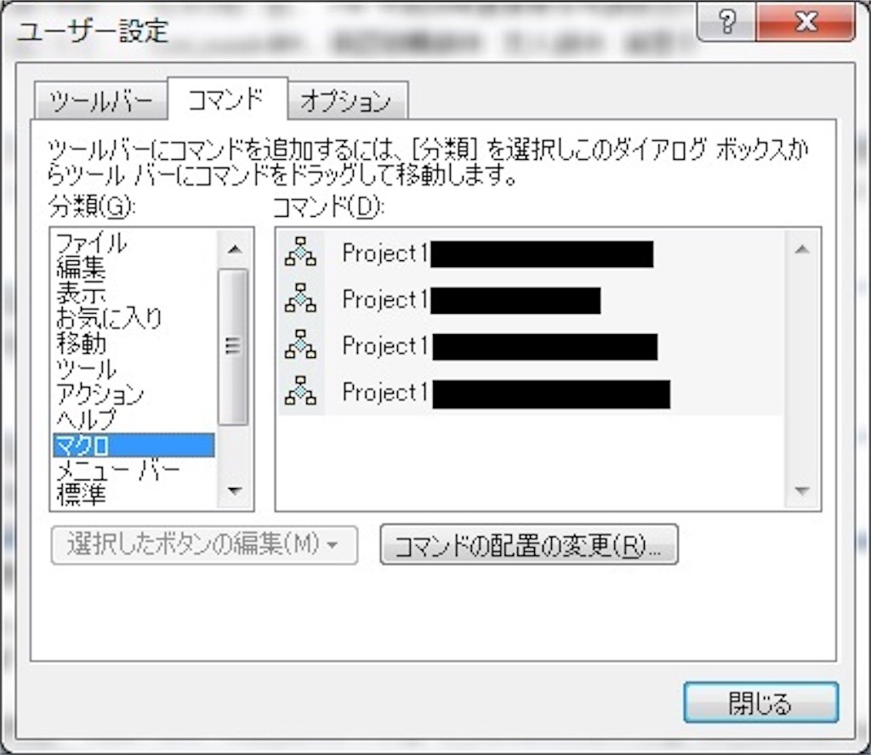The image size is (871, 755).
Task: Select the コマンド tab
Action: tap(227, 99)
